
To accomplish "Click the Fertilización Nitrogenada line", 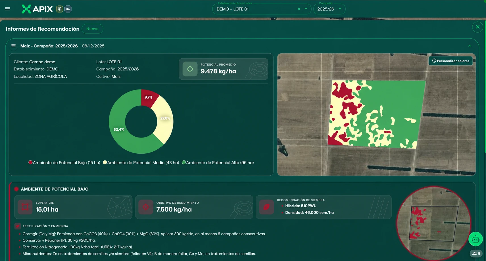I will pyautogui.click(x=78, y=247).
